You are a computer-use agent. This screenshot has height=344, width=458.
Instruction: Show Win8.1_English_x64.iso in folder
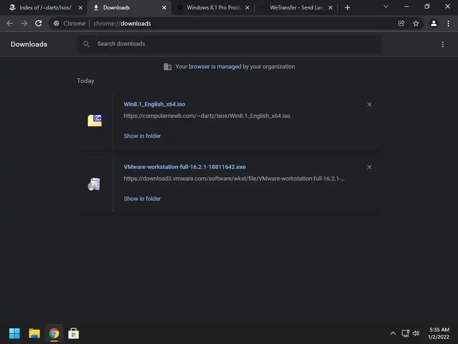pyautogui.click(x=142, y=136)
